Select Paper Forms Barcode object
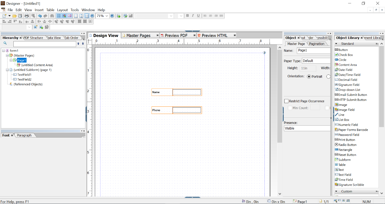The image size is (385, 204). click(x=351, y=130)
